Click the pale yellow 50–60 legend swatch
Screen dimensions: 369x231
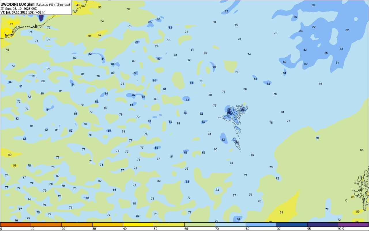click(169, 224)
